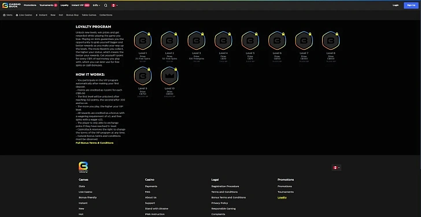Click the Level 3 locked badge
Viewport: 421px width, 217px height.
197,40
